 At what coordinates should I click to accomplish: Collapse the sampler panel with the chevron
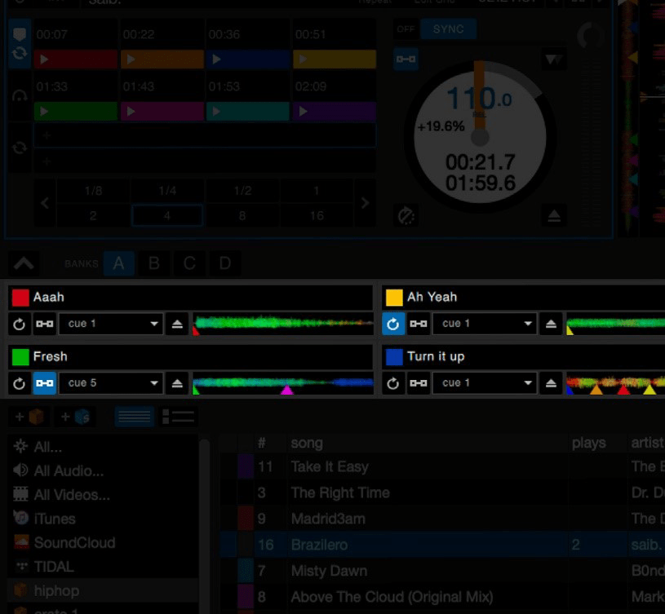coord(23,263)
